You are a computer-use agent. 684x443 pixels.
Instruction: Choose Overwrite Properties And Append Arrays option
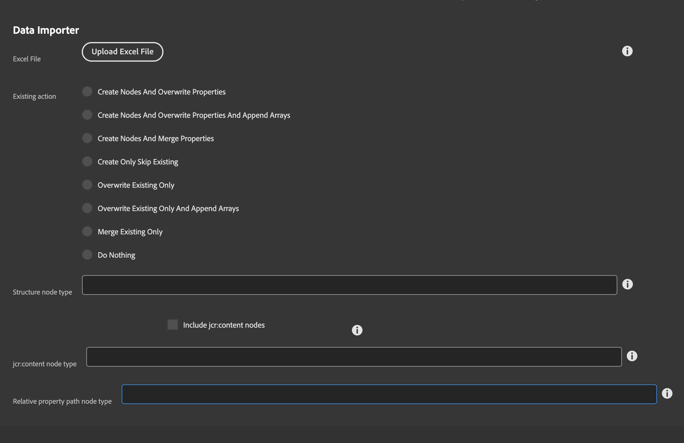click(x=87, y=115)
